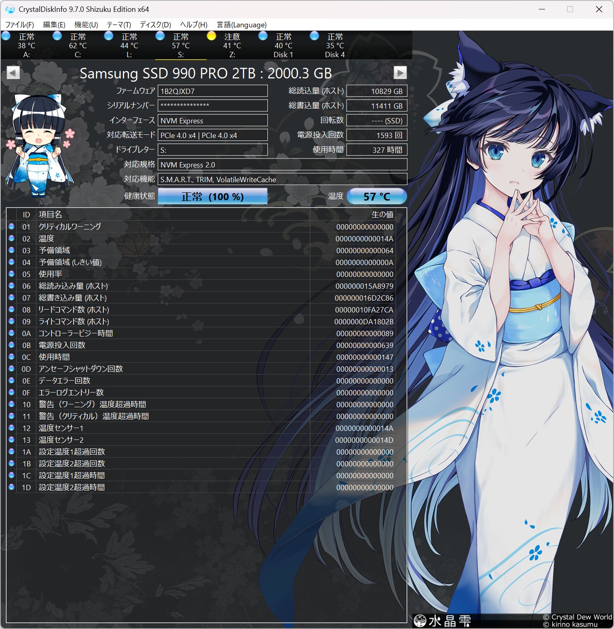The image size is (614, 629).
Task: Click the NVM Express interface field
Action: tap(213, 120)
